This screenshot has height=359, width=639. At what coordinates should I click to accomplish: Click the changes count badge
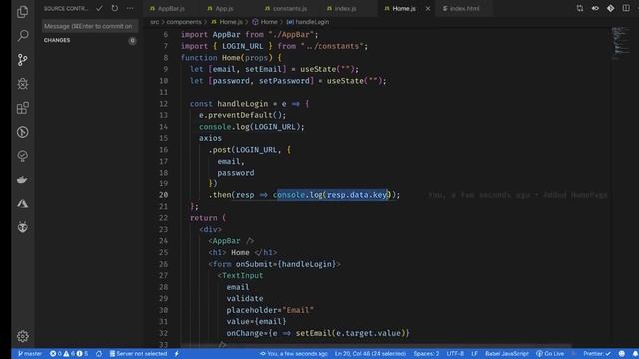[132, 40]
